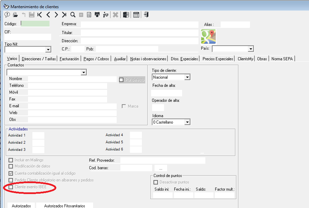The image size is (309, 208).
Task: Go to the previous client record
Action: [x=48, y=15]
